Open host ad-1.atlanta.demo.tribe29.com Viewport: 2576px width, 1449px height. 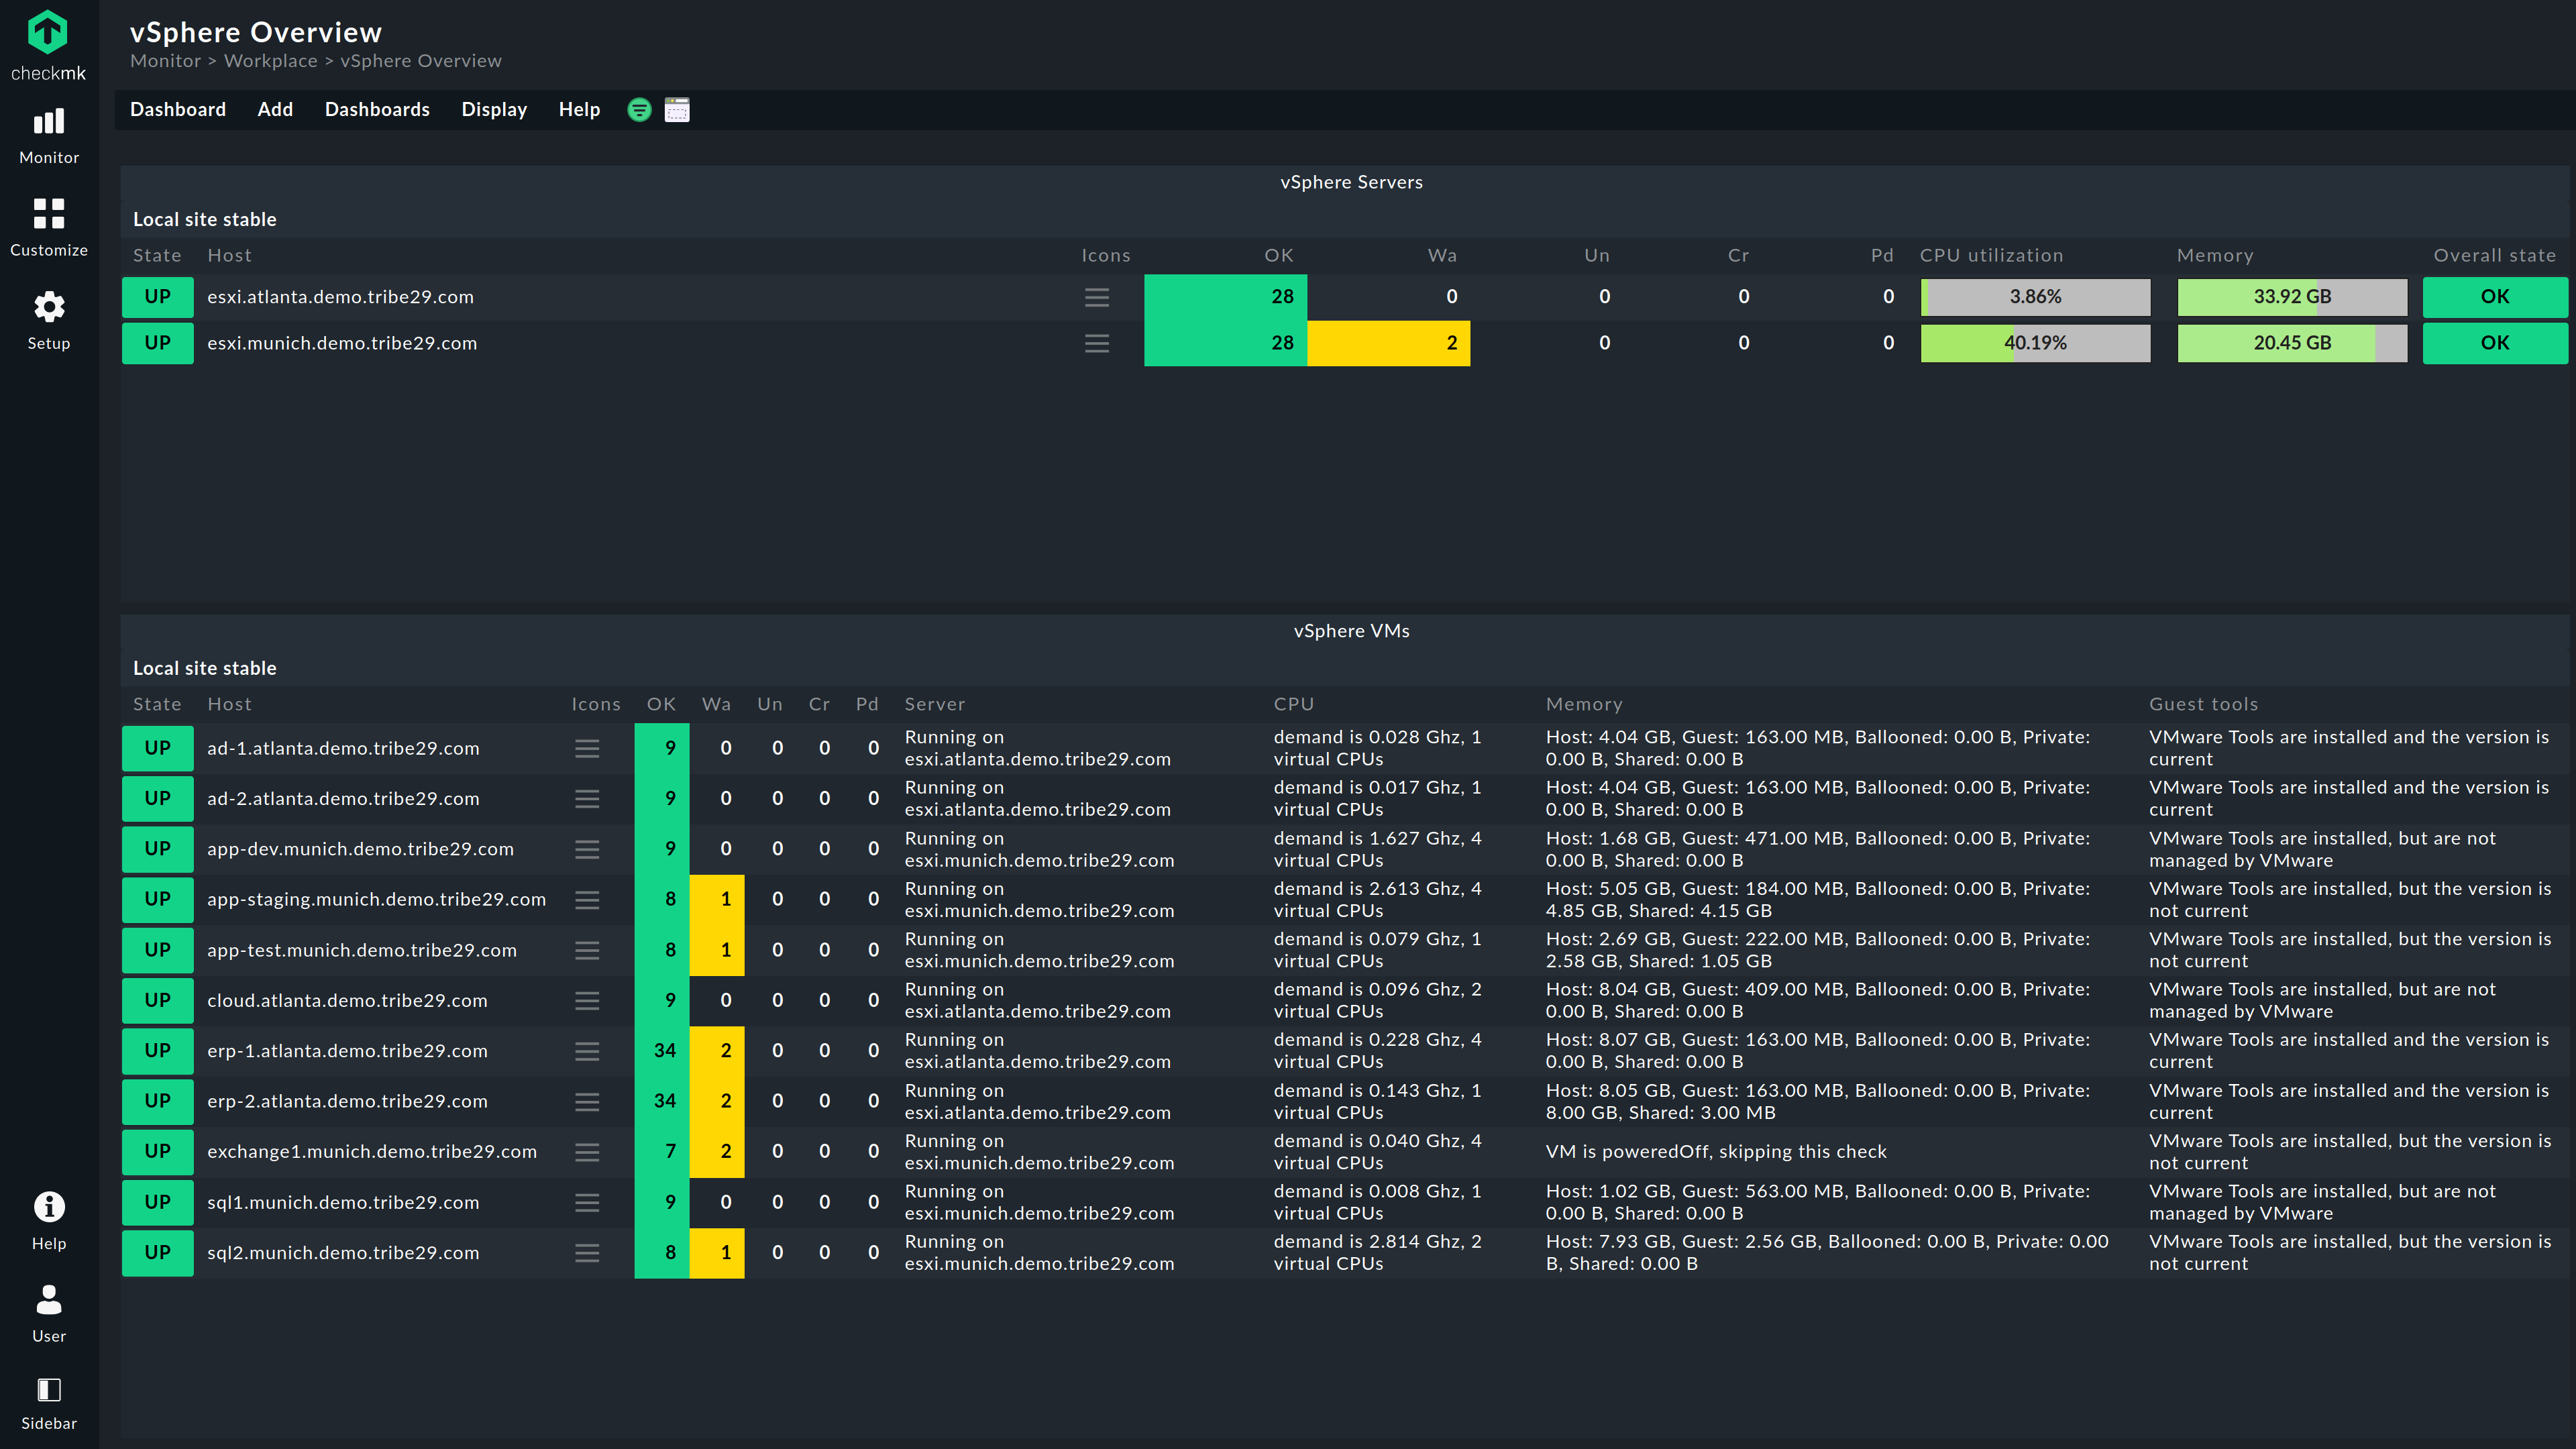[x=343, y=748]
